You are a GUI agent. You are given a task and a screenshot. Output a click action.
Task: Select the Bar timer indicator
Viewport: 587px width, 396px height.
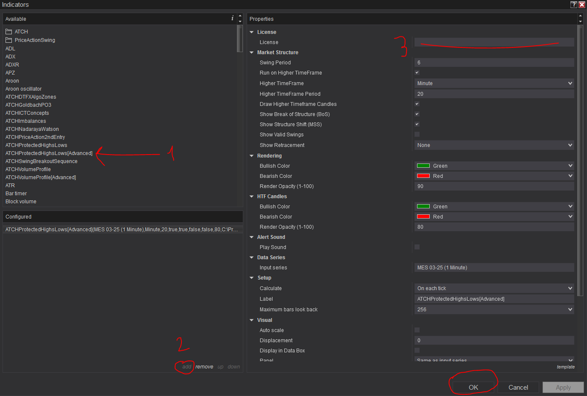pyautogui.click(x=16, y=194)
